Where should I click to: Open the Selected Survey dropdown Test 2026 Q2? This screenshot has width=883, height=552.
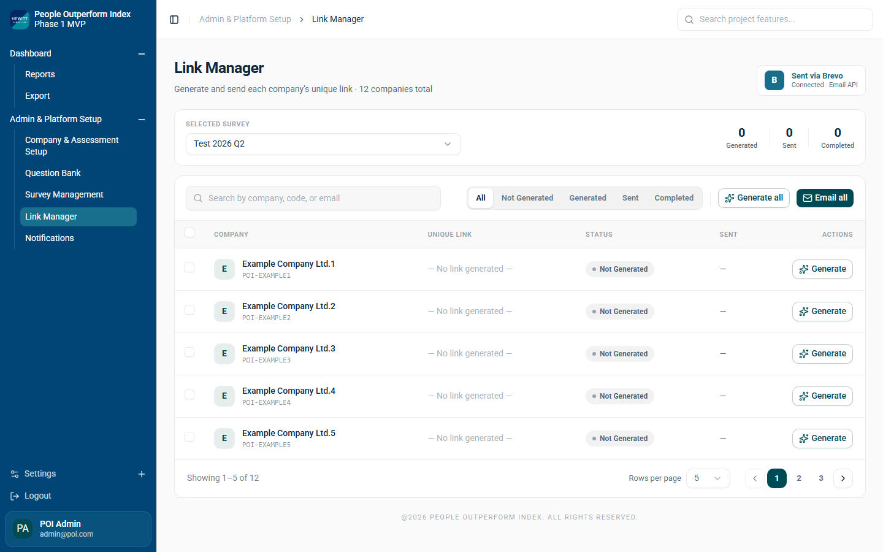pos(323,144)
